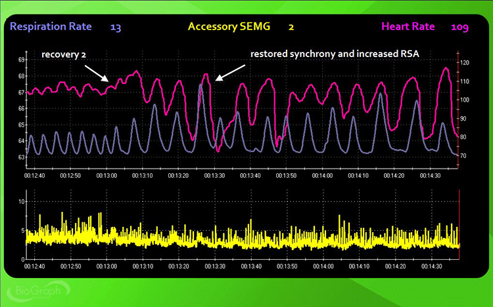Click 00:13:30 on the lower SEMG time axis
Screen dimensions: 493x307
coord(214,268)
